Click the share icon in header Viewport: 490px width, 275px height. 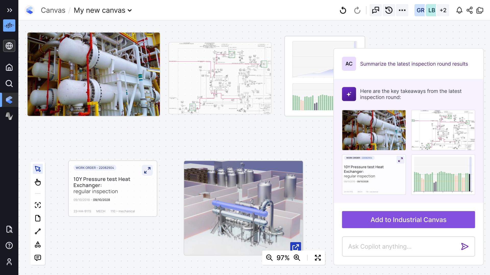(x=470, y=10)
